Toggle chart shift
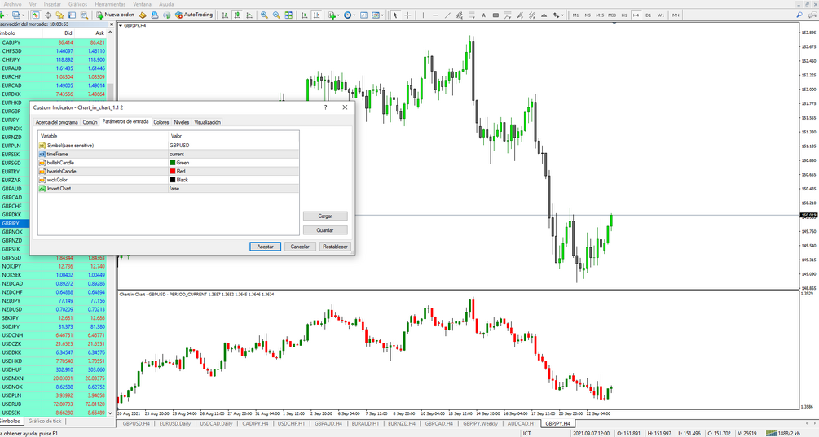Viewport: 819px width, 437px height. pos(316,15)
